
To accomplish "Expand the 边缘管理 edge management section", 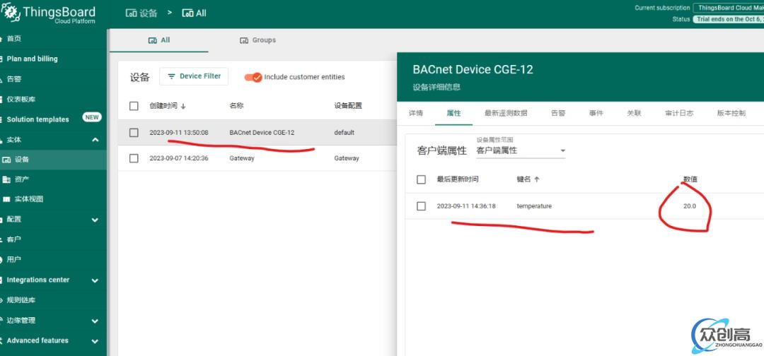I will (95, 321).
